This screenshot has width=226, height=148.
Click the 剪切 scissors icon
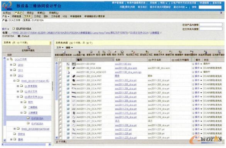point(99,52)
